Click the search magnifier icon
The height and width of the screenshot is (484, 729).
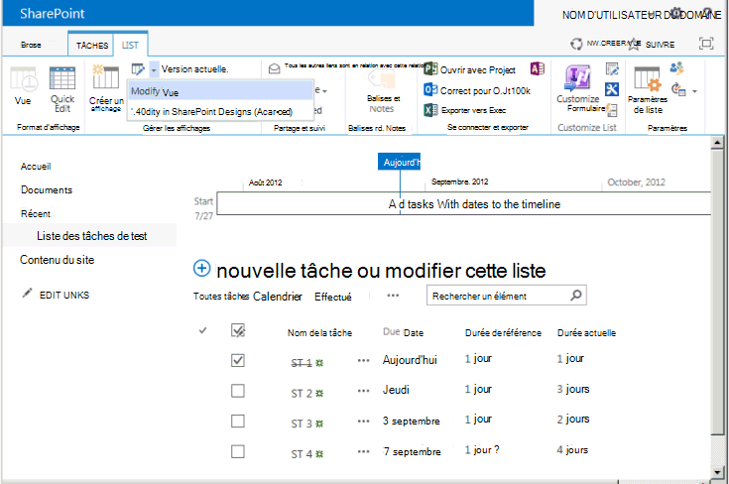(x=576, y=296)
